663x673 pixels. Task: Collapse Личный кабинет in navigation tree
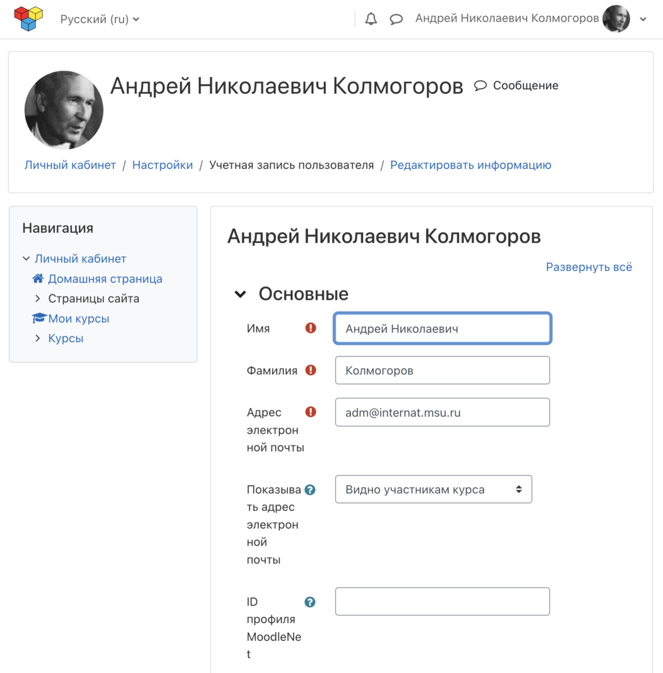click(x=27, y=259)
